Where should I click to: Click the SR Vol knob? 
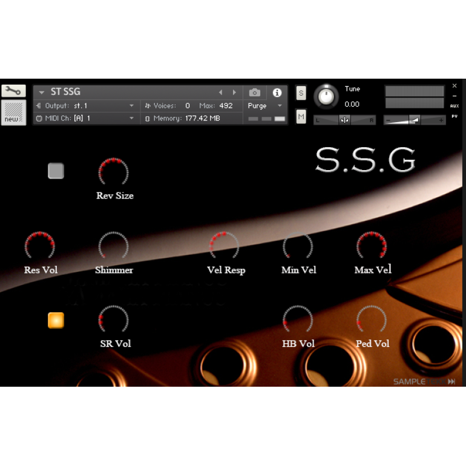coord(113,320)
